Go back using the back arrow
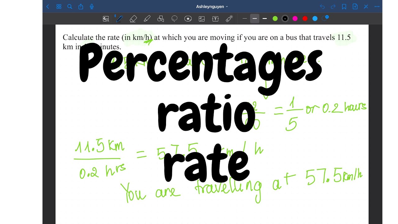This screenshot has height=224, width=398. [x=48, y=7]
